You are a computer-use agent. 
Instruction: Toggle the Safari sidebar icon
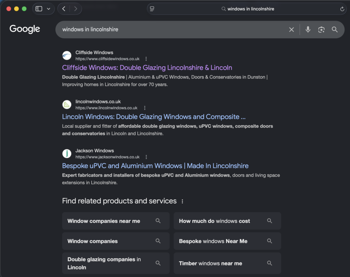[x=39, y=9]
